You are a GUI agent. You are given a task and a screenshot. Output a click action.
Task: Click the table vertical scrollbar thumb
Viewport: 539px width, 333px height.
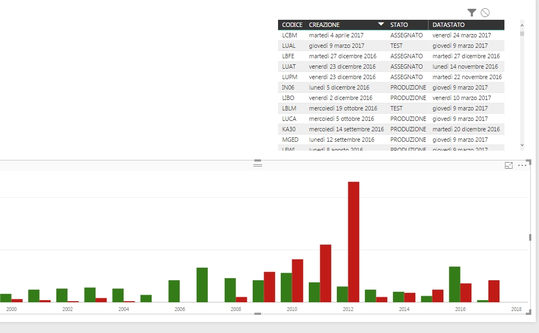[522, 34]
